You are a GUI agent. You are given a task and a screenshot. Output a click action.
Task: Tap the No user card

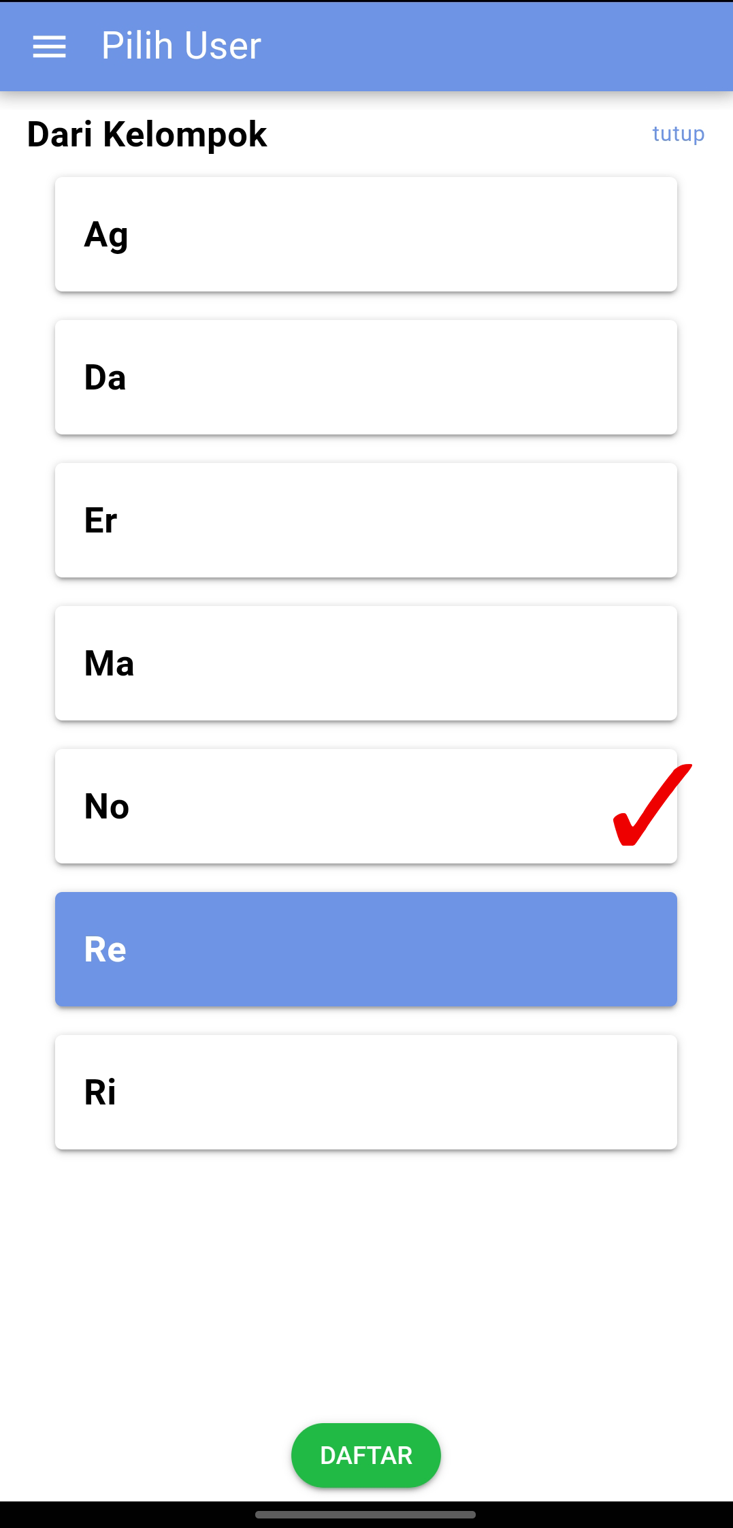tap(340, 806)
